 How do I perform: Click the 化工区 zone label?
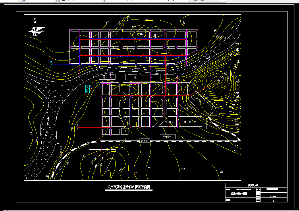click(x=99, y=159)
